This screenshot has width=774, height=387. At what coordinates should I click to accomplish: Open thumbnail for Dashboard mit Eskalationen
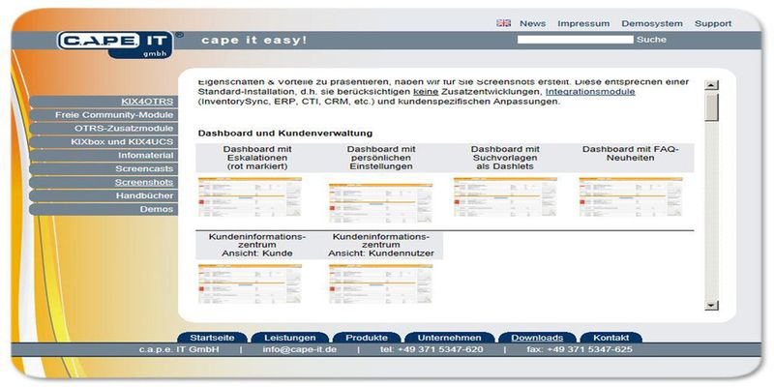(x=250, y=196)
